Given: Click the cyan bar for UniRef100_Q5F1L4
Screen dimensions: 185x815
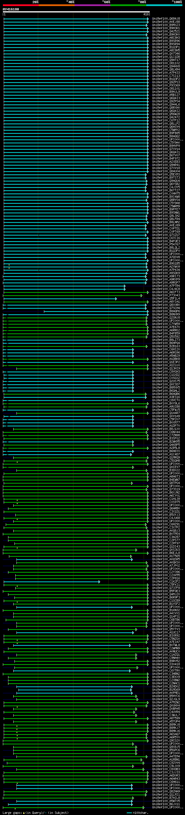Looking at the screenshot, I should [60, 299].
